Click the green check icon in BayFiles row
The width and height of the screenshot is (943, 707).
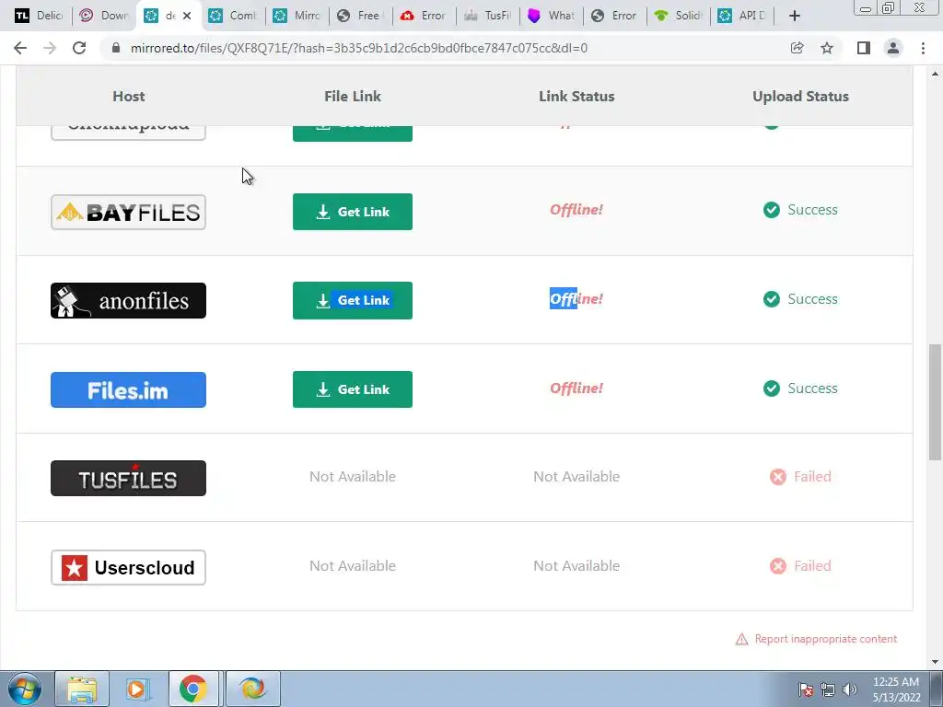coord(772,210)
